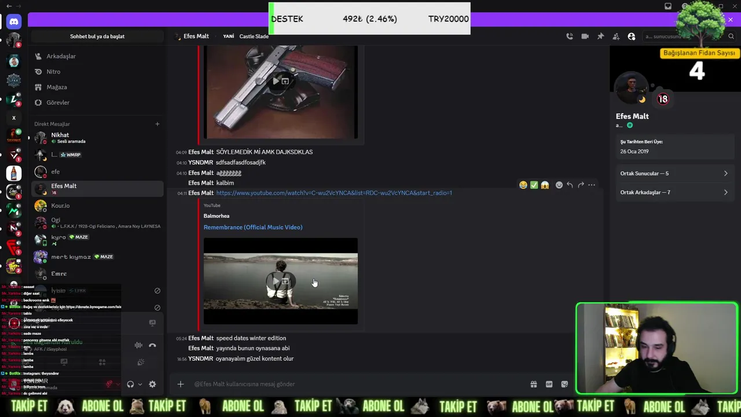
Task: Expand the audio output options arrow
Action: (140, 384)
